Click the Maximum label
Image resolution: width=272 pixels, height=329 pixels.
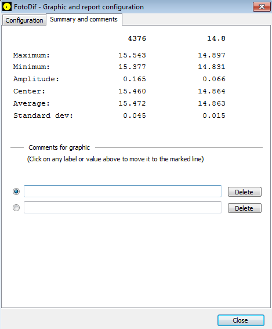tap(31, 55)
